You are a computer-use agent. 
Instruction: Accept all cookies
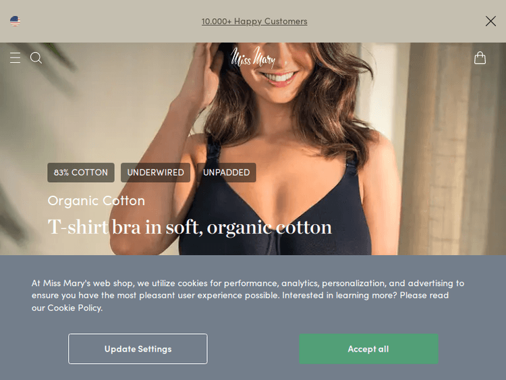[368, 349]
